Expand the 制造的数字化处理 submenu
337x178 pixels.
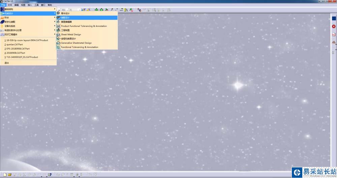[x=28, y=30]
